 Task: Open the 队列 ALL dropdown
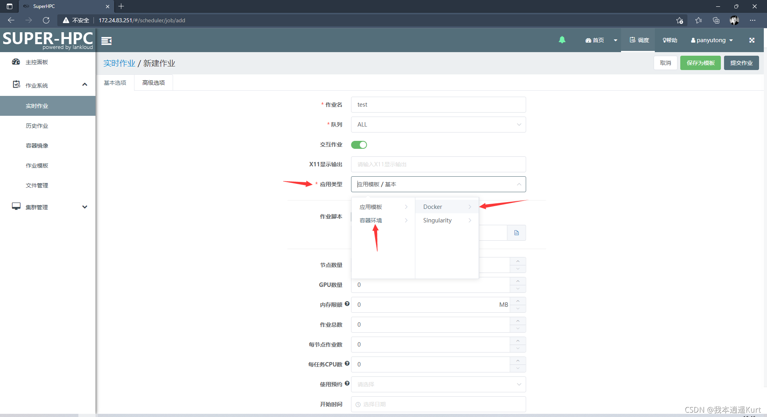click(x=438, y=125)
